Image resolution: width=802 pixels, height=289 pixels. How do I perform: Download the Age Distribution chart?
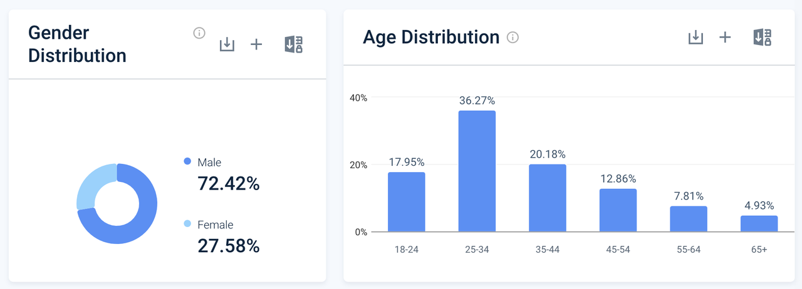click(x=695, y=38)
